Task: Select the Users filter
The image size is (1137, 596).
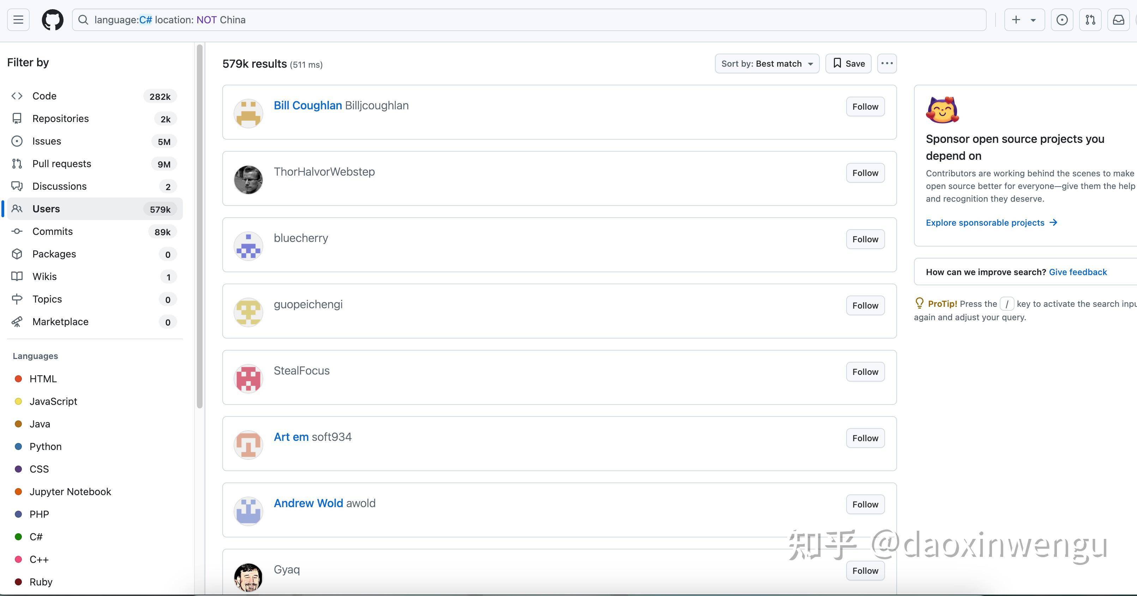Action: pyautogui.click(x=95, y=209)
